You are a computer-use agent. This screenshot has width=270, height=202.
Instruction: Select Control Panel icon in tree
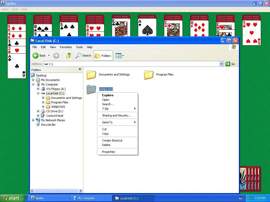pyautogui.click(x=43, y=116)
